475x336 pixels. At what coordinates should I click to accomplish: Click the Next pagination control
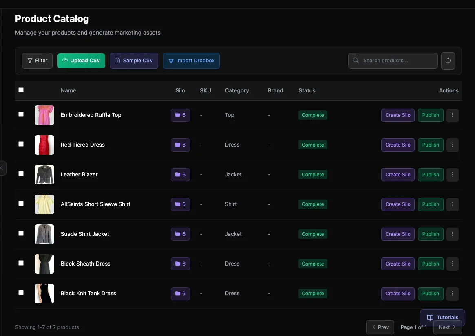(x=447, y=327)
